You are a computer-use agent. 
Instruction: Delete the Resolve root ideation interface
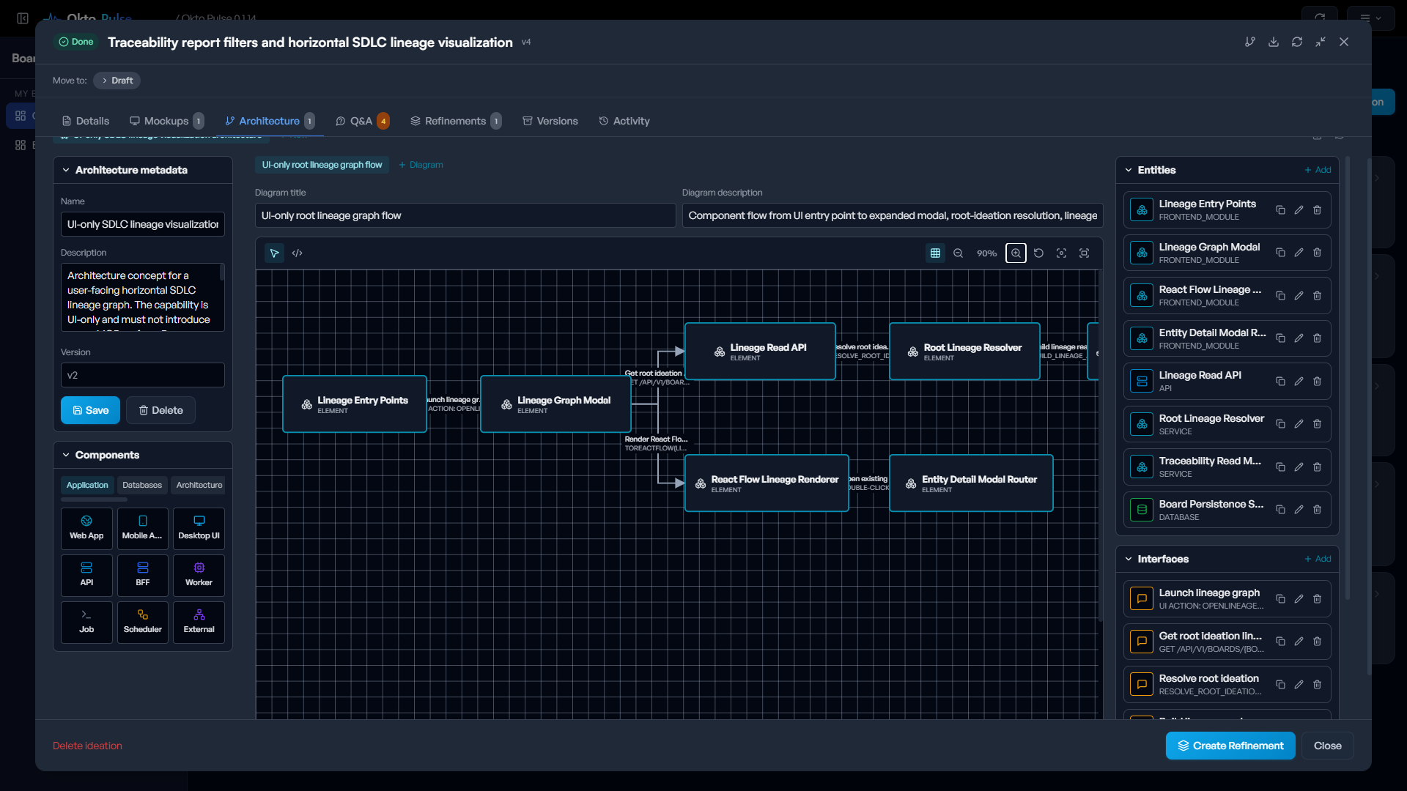[1317, 685]
